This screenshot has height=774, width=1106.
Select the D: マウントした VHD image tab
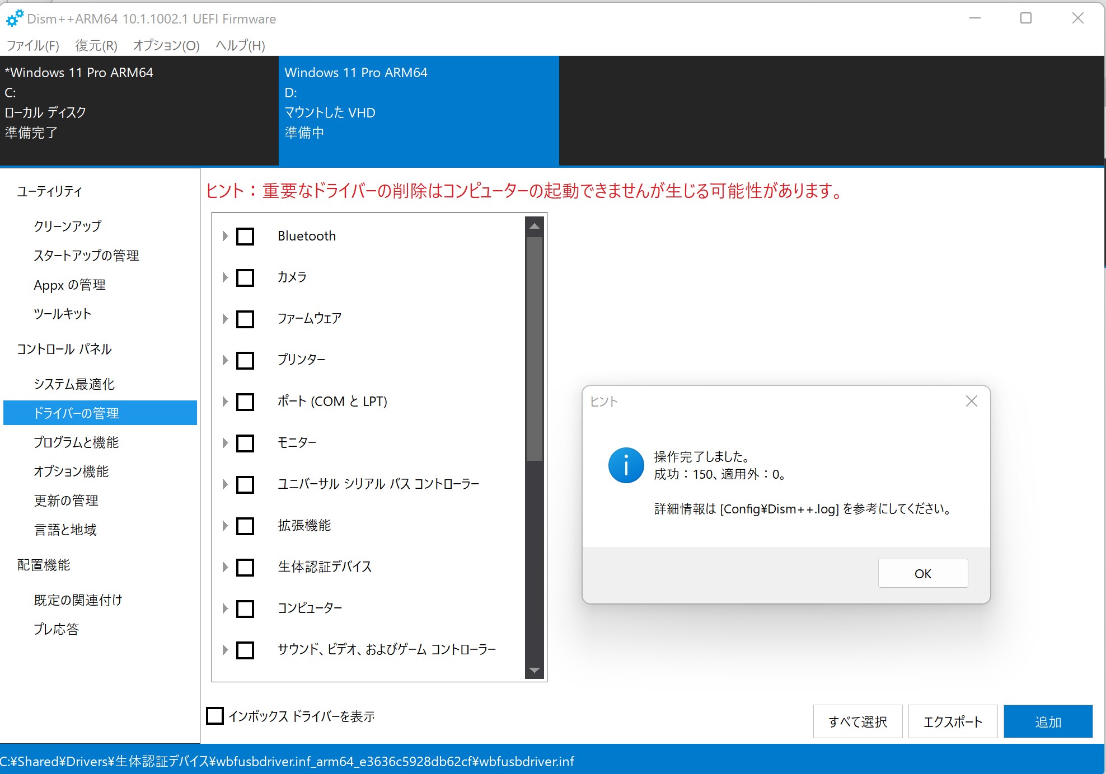point(419,111)
